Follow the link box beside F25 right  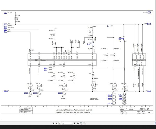click(x=149, y=24)
